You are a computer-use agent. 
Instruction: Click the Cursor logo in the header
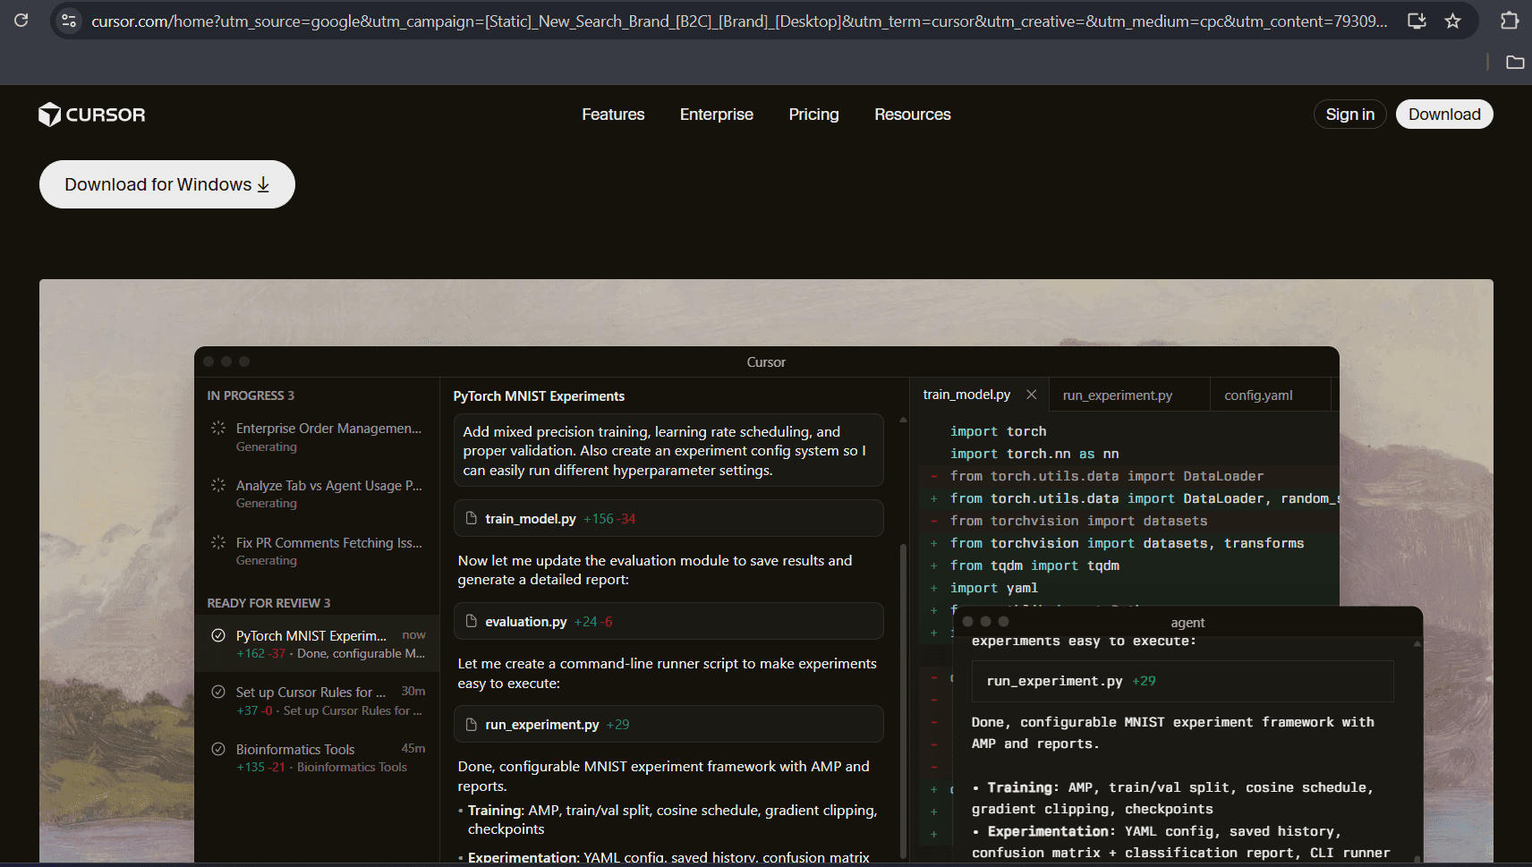91,115
